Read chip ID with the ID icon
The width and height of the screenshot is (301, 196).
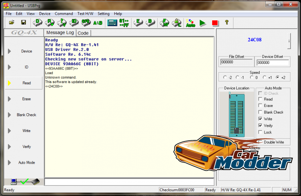coord(74,23)
